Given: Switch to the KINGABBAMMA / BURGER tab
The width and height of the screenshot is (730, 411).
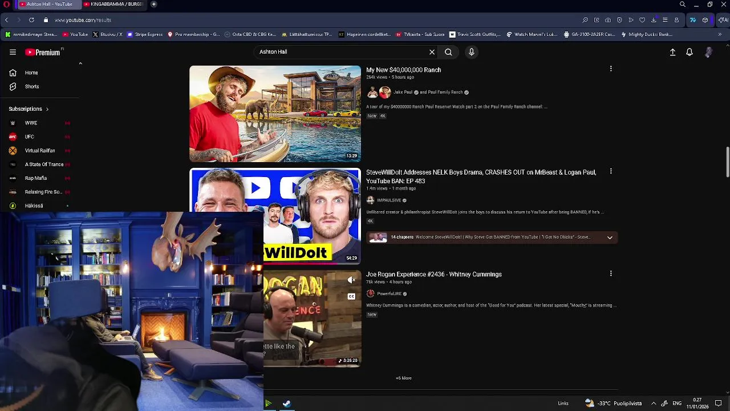Looking at the screenshot, I should pyautogui.click(x=113, y=5).
